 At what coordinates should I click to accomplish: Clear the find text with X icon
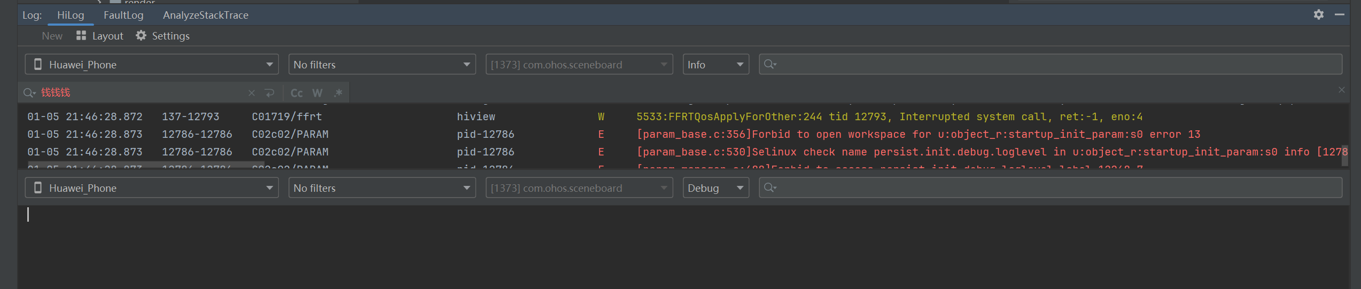[x=252, y=93]
